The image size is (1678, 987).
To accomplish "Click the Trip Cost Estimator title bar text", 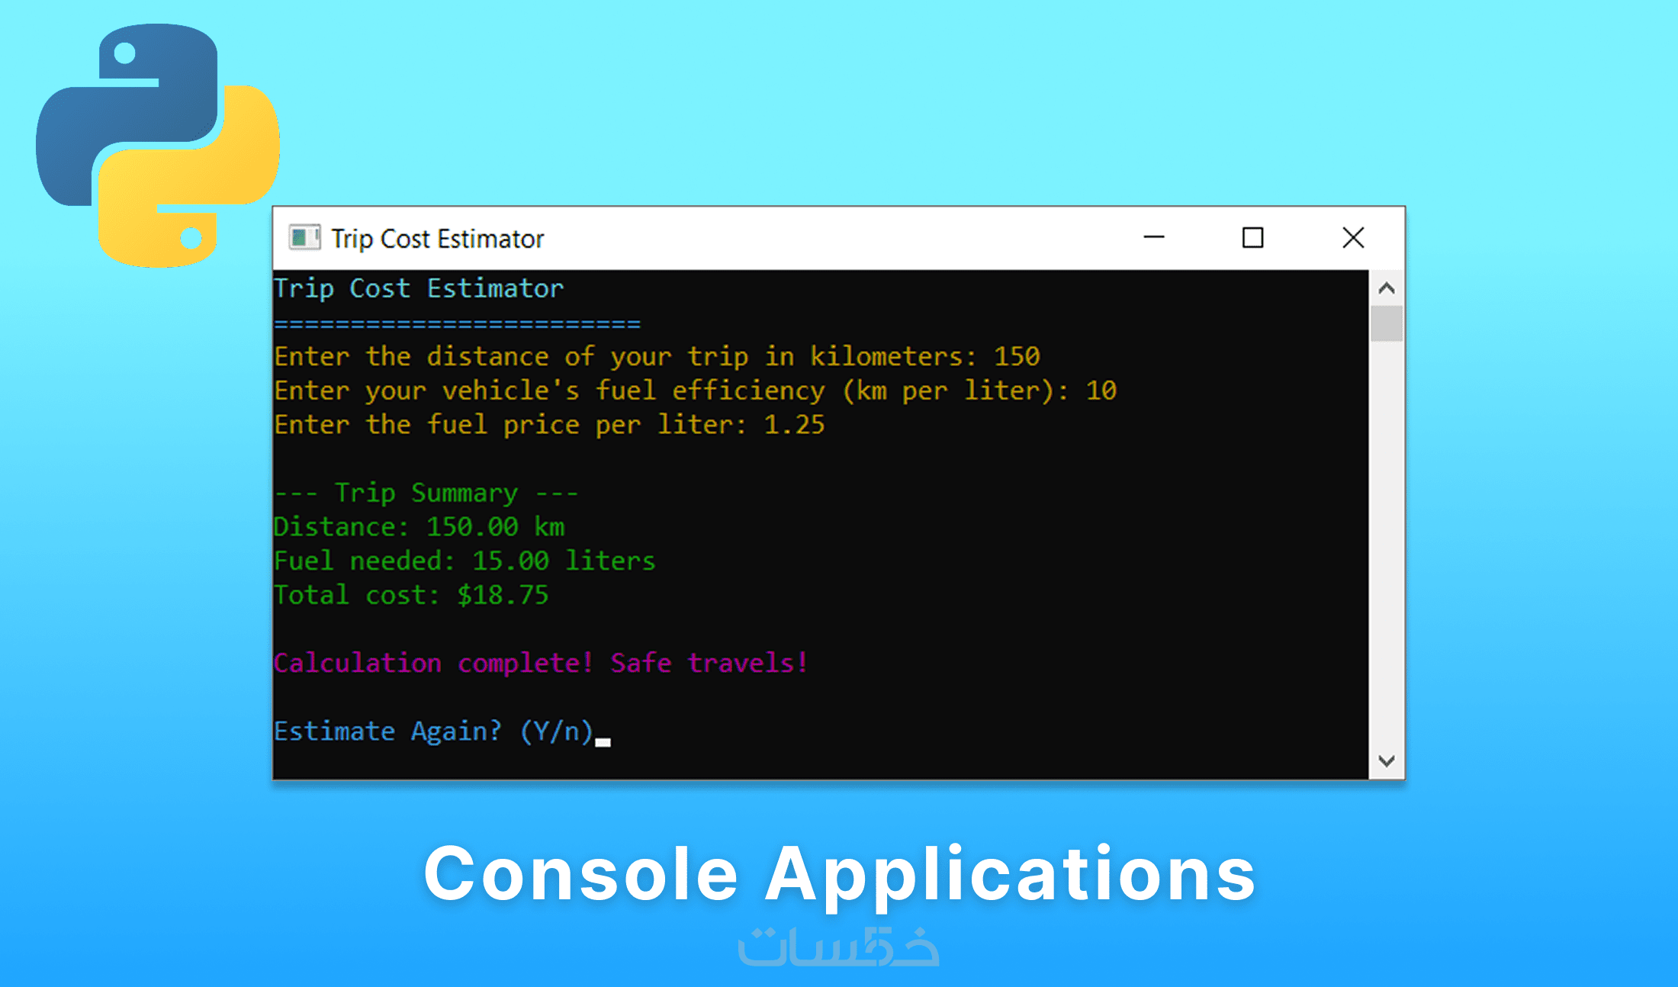I will (x=437, y=239).
